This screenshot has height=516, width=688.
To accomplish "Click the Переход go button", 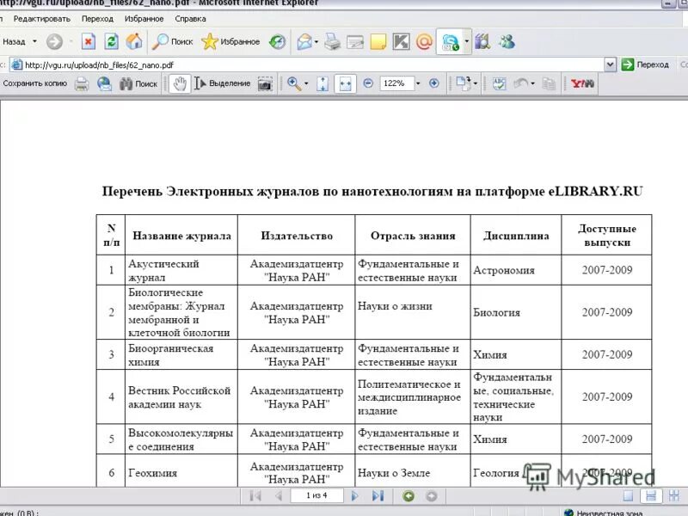I will click(645, 65).
